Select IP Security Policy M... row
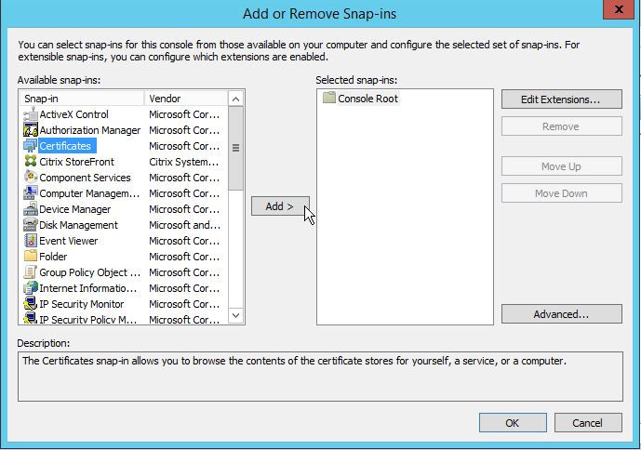The height and width of the screenshot is (450, 641). click(123, 319)
